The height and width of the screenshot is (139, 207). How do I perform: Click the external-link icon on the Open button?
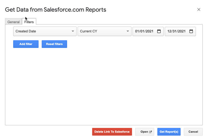[x=150, y=132]
